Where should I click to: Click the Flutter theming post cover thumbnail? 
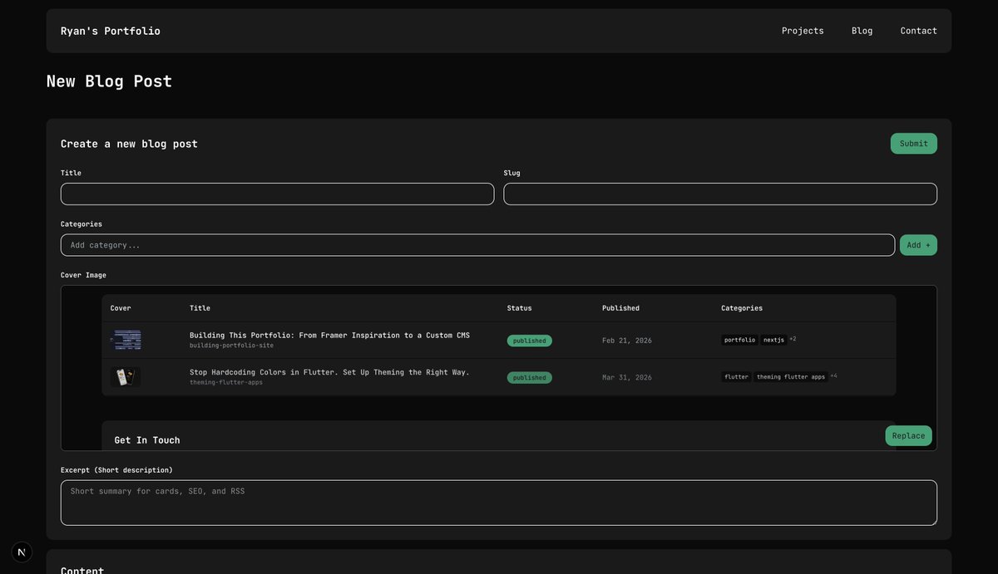pos(126,377)
